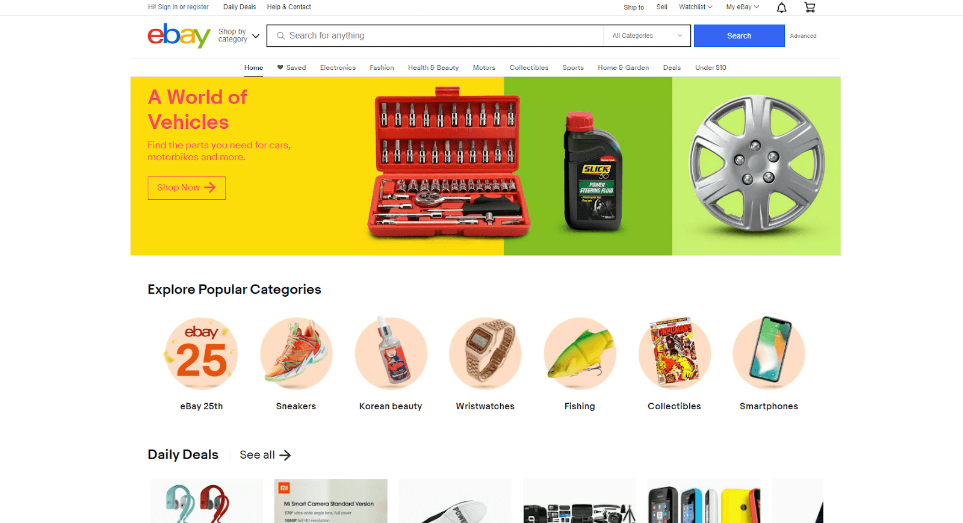Screen dimensions: 963x523
Task: Follow the Daily Deals See all link
Action: pyautogui.click(x=265, y=455)
